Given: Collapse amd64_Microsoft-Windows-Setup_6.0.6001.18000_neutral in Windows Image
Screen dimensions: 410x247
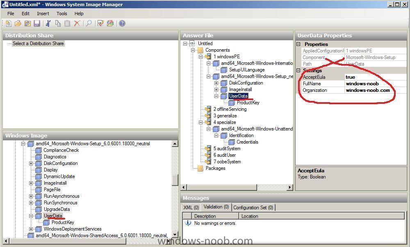Looking at the screenshot, I should coord(23,144).
